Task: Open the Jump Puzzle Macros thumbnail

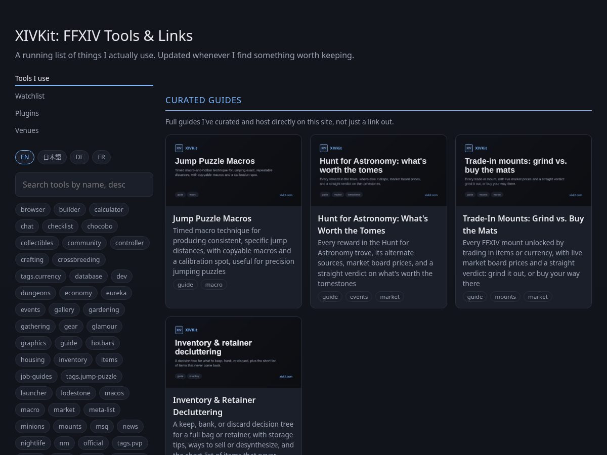Action: pos(234,171)
